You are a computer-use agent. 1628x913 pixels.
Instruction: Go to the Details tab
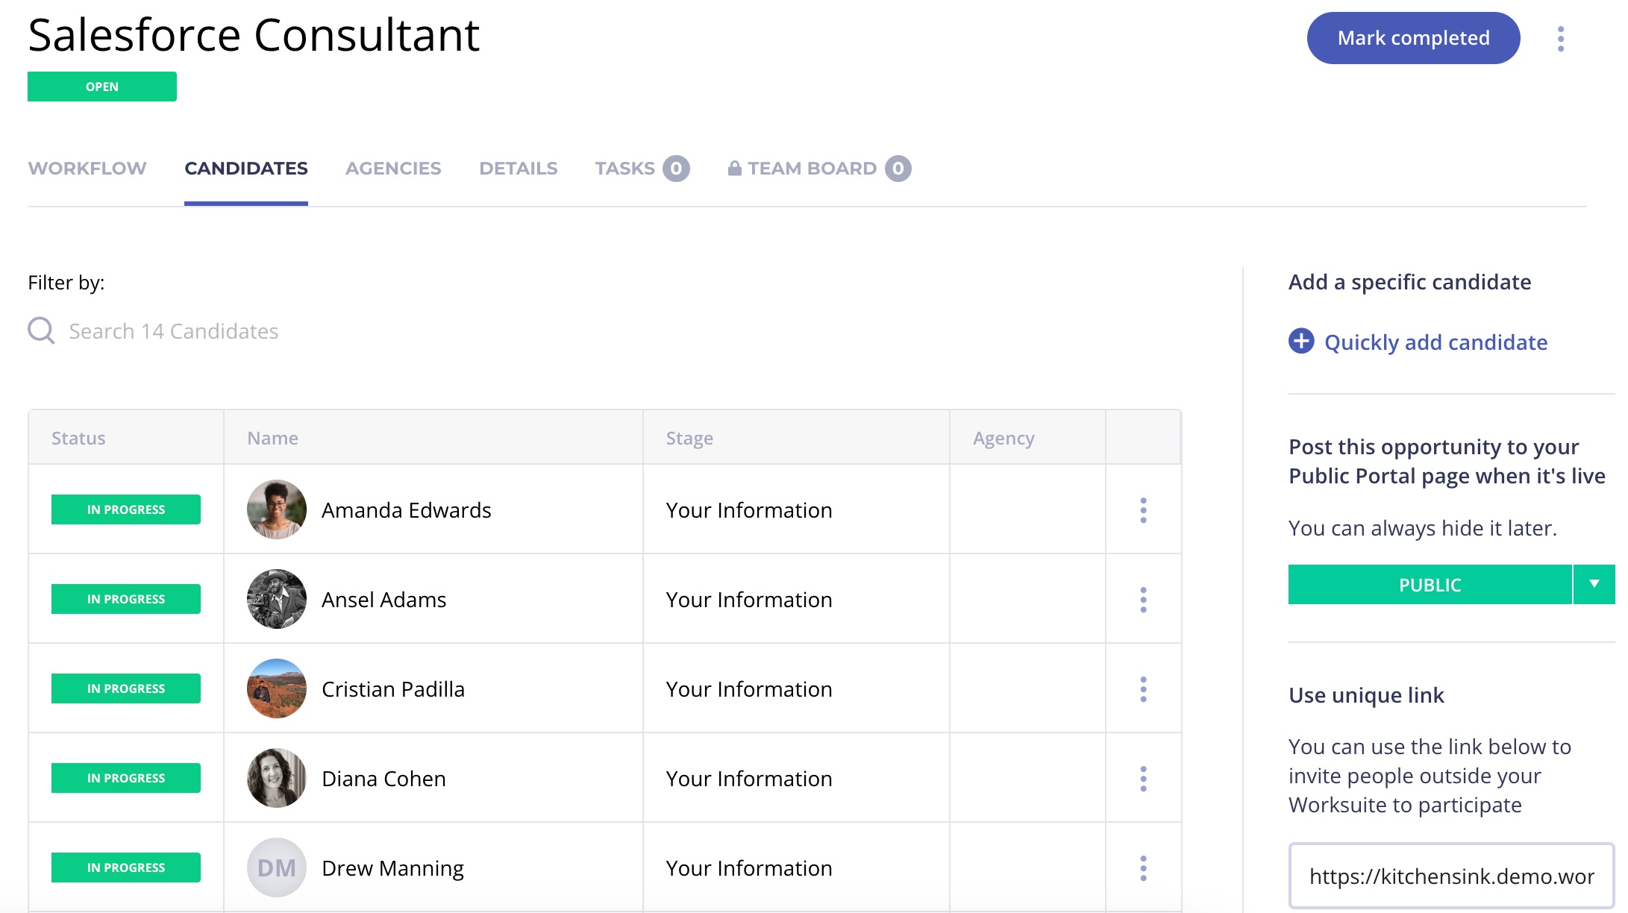[518, 169]
